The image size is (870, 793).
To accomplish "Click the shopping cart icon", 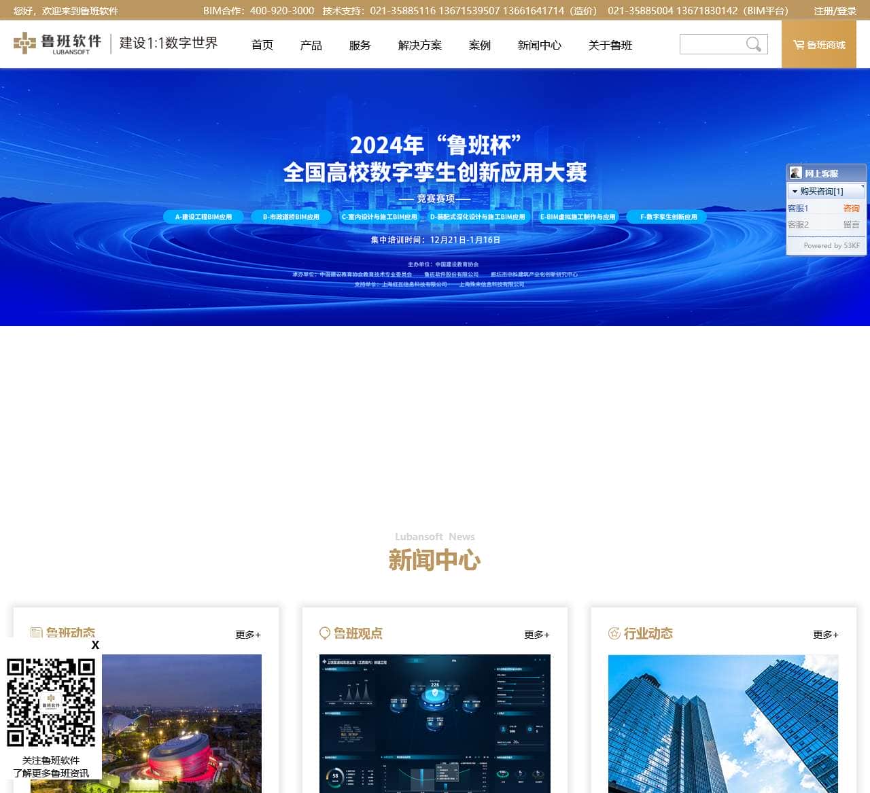I will click(x=799, y=45).
